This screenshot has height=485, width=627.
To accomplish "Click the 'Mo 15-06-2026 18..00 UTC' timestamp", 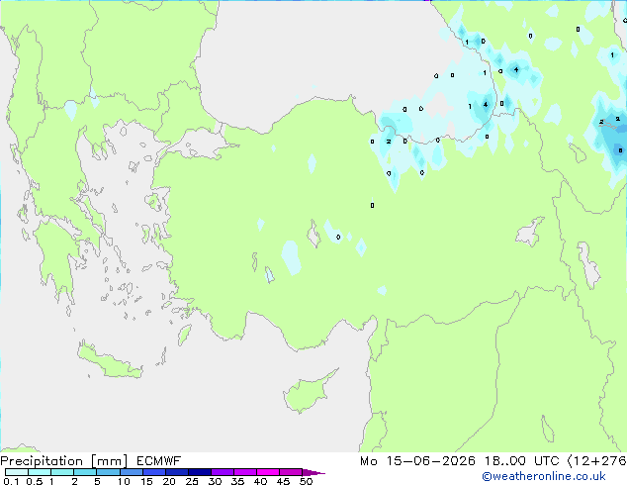I will 460,461.
